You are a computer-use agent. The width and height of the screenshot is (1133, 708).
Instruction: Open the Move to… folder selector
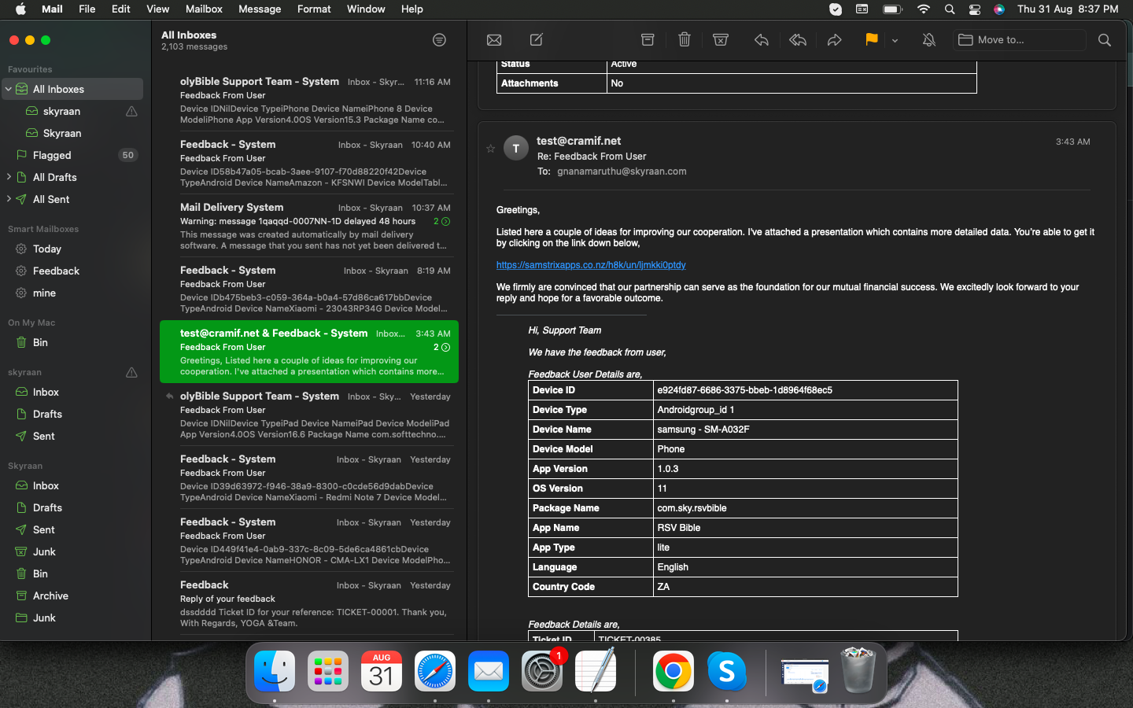[x=1020, y=39]
